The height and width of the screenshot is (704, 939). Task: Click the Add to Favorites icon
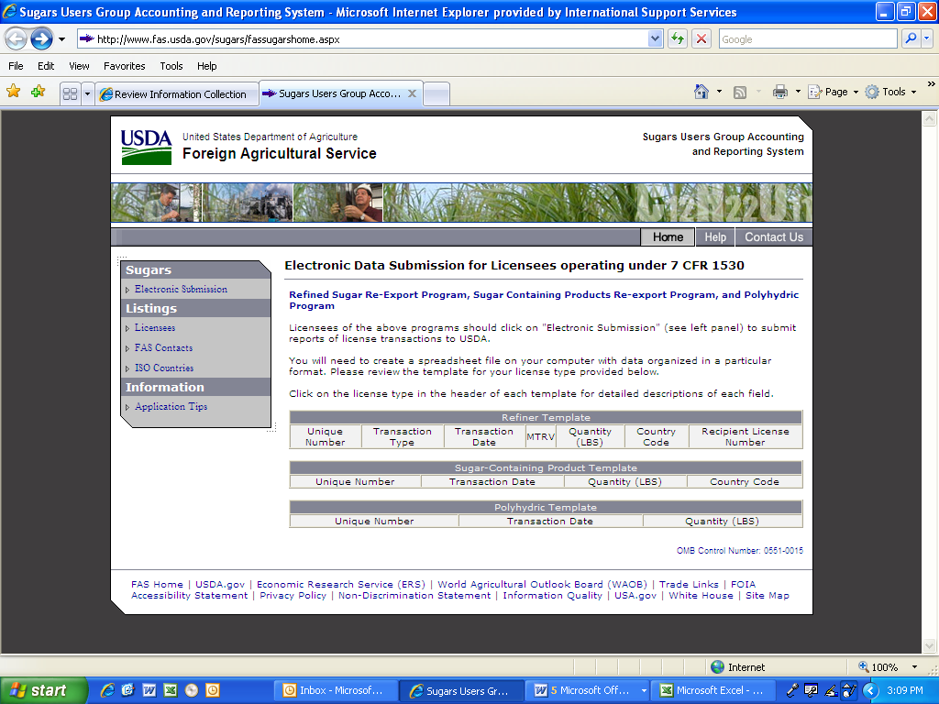pyautogui.click(x=38, y=92)
